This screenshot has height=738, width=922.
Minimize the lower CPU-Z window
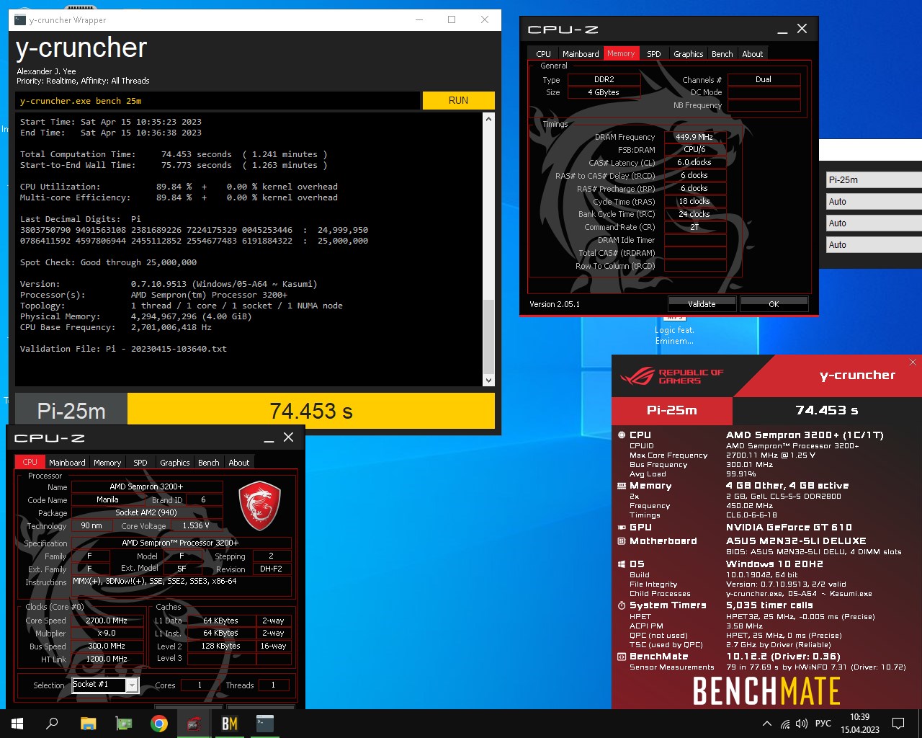pyautogui.click(x=269, y=438)
